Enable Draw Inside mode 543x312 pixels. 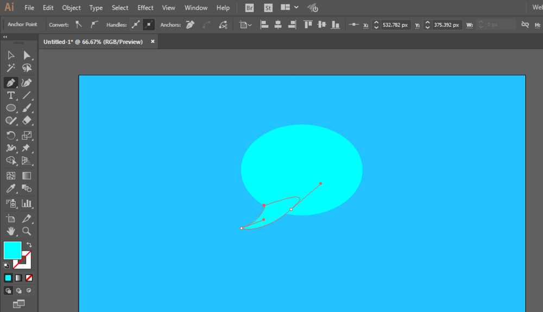tap(29, 290)
